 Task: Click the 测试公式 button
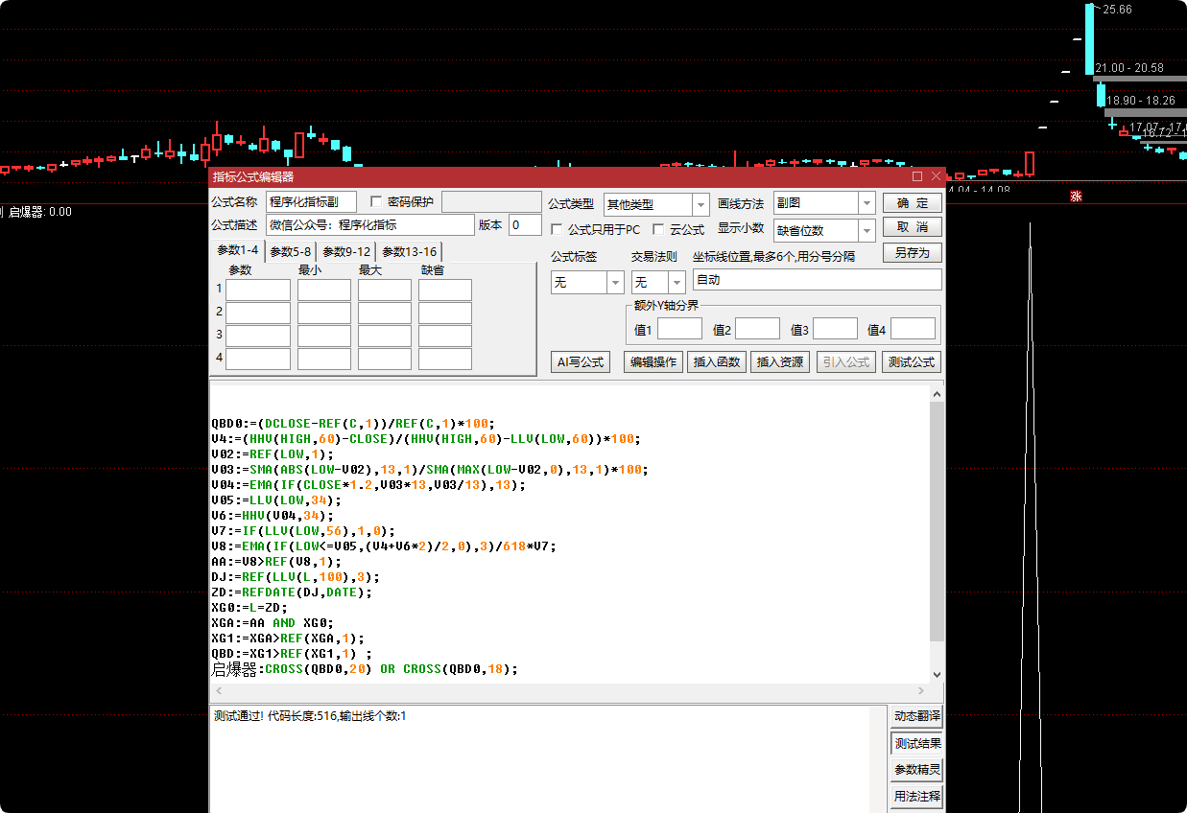point(912,362)
